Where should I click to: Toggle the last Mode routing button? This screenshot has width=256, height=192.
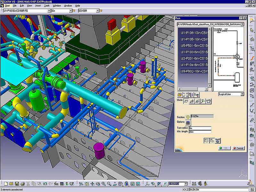[x=208, y=101]
